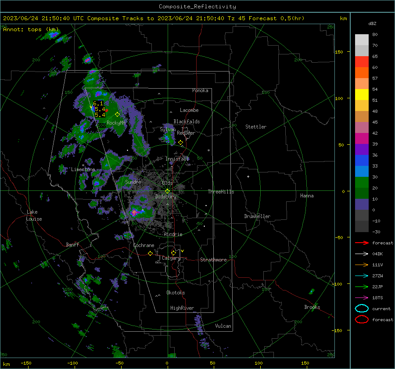The image size is (395, 369).
Task: Click the Drumheller map label
Action: click(257, 216)
